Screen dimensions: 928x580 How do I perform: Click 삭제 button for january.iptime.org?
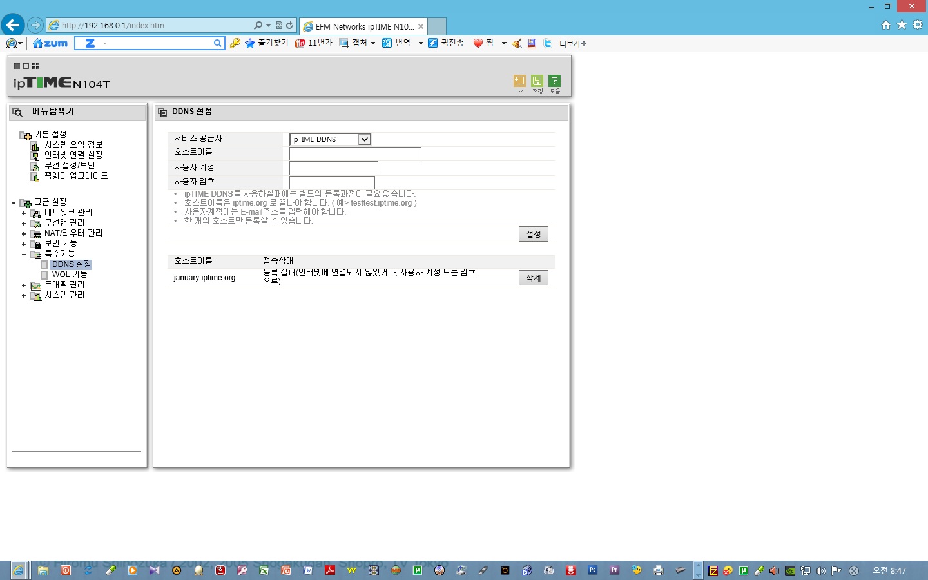coord(534,278)
